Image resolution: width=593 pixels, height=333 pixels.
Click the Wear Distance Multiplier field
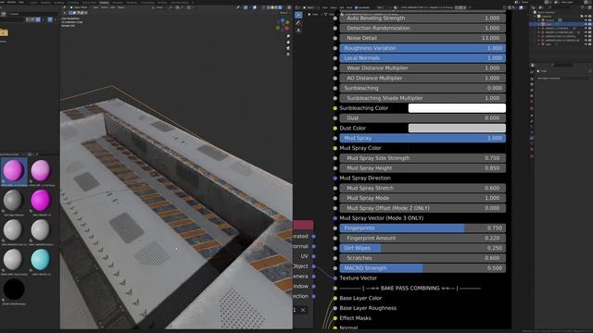pos(423,68)
